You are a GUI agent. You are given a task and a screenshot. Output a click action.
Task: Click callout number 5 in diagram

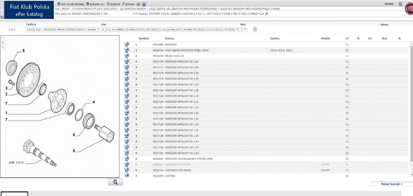pos(74,135)
